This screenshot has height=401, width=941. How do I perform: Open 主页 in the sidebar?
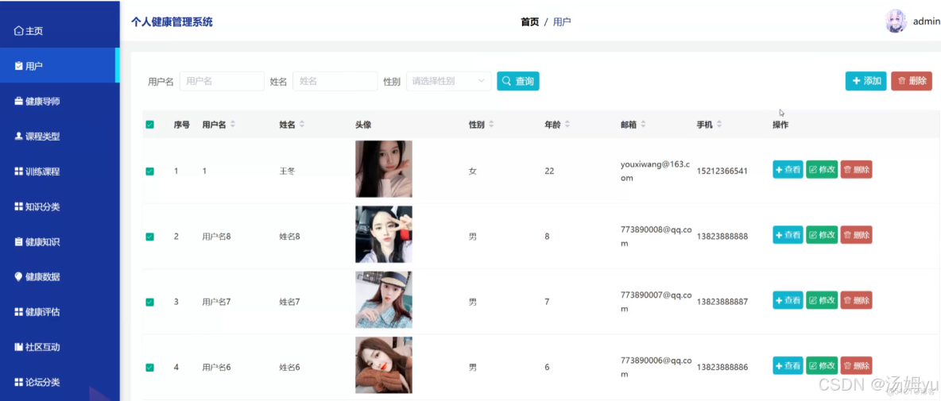point(60,30)
